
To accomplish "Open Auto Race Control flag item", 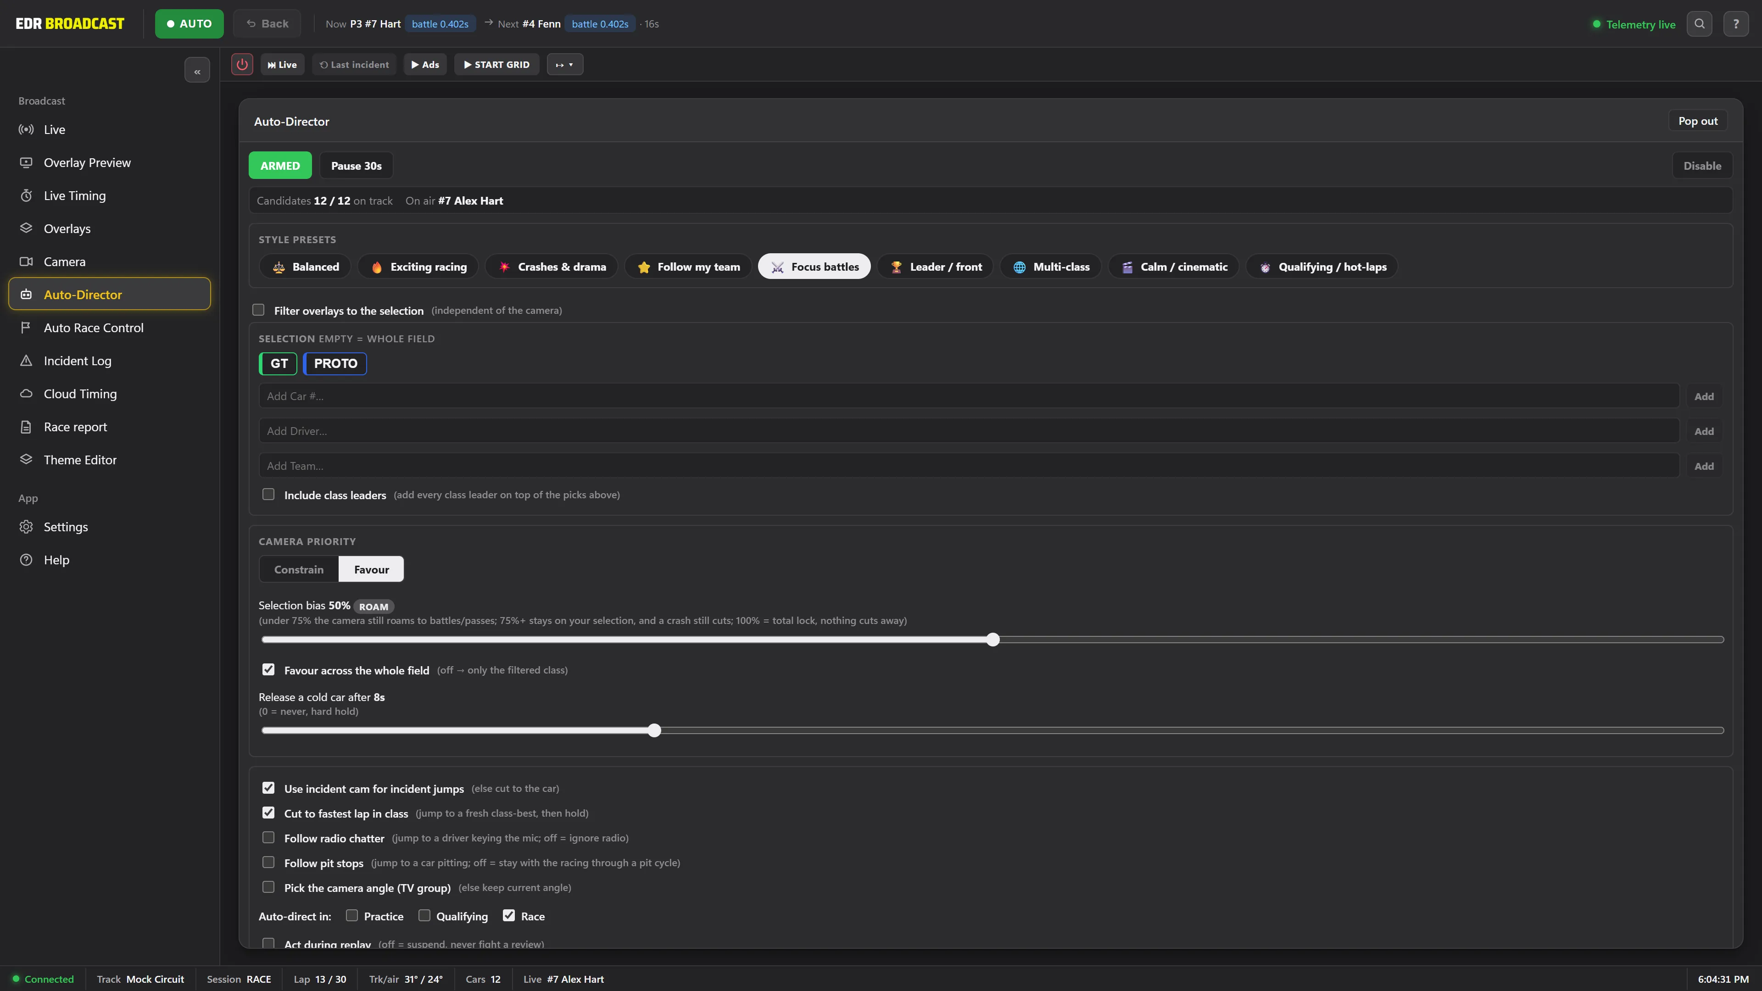I will pos(110,328).
